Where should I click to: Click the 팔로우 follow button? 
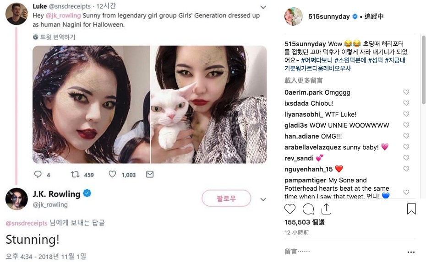[226, 198]
